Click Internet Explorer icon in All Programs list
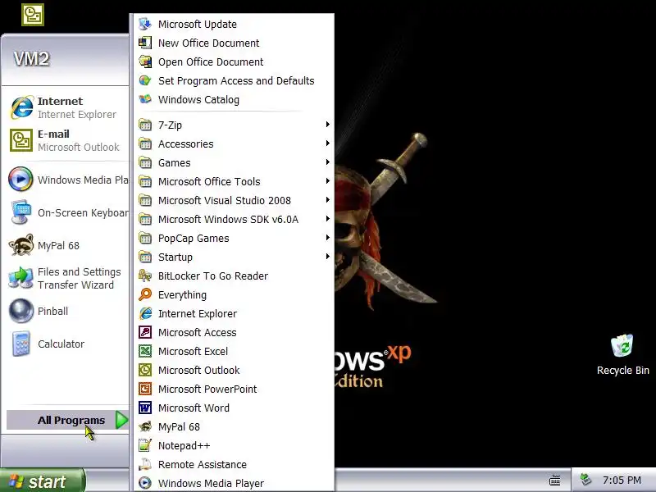 point(145,313)
